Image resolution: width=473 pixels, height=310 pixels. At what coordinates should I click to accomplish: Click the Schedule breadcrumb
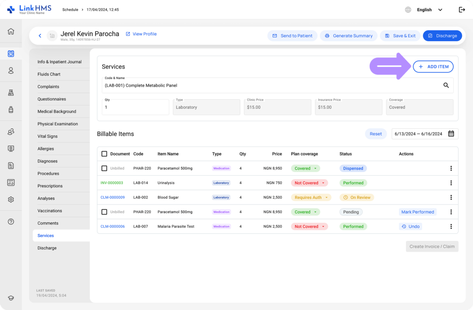(70, 10)
